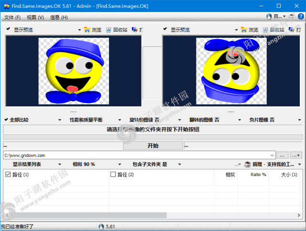This screenshot has width=306, height=231.
Task: Expand the folder path combo box arrow
Action: [272, 155]
